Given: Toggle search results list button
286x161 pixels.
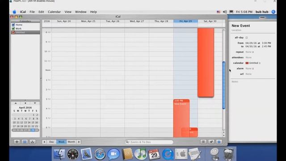Looking at the screenshot, I should [x=203, y=142].
